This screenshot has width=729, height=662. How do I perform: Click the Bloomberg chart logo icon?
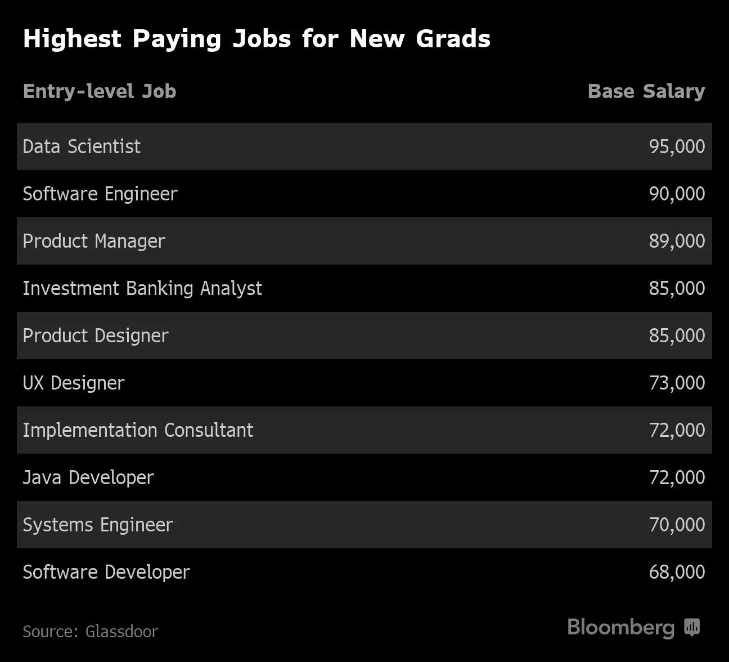coord(692,627)
